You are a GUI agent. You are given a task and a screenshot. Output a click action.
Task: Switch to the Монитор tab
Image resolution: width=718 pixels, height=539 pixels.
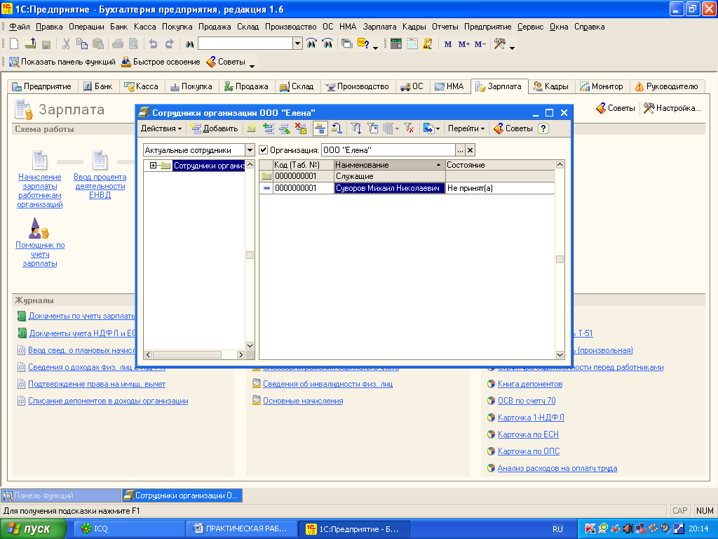click(x=602, y=86)
